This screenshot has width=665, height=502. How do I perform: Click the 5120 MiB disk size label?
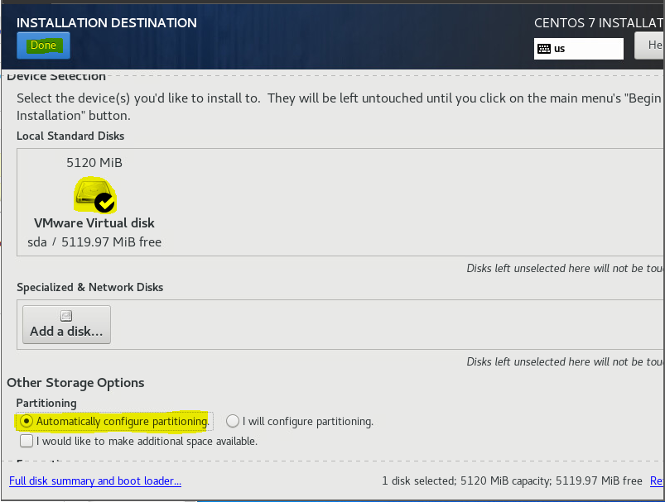(94, 163)
